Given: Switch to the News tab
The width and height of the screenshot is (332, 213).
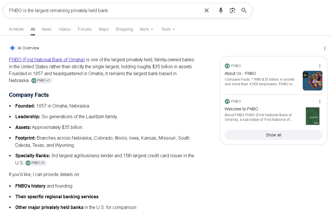Looking at the screenshot, I should pyautogui.click(x=47, y=29).
